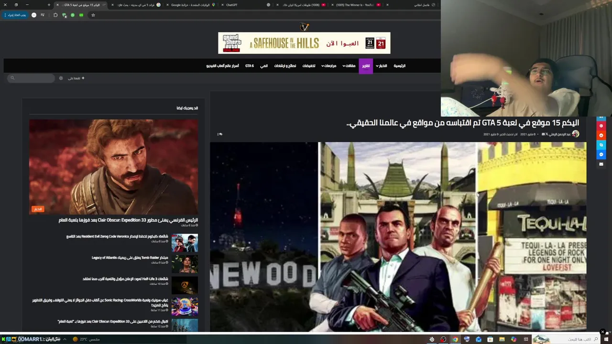The width and height of the screenshot is (612, 344).
Task: Click the Half-Life logo thumbnail
Action: pyautogui.click(x=185, y=285)
